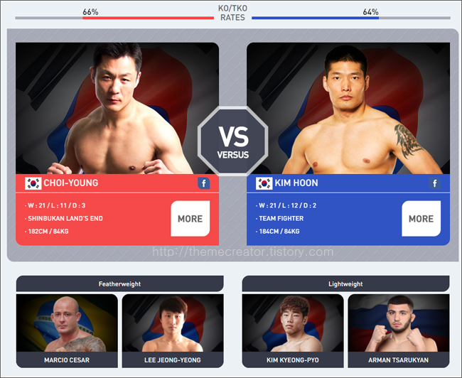Open Kim Hoon's Facebook icon
Image resolution: width=462 pixels, height=378 pixels.
tap(434, 183)
